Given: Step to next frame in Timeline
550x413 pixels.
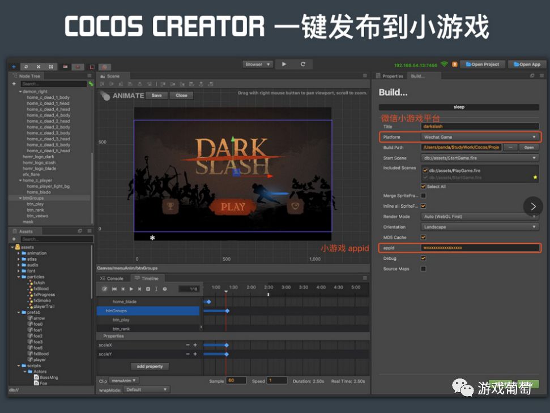Looking at the screenshot, I should 139,289.
